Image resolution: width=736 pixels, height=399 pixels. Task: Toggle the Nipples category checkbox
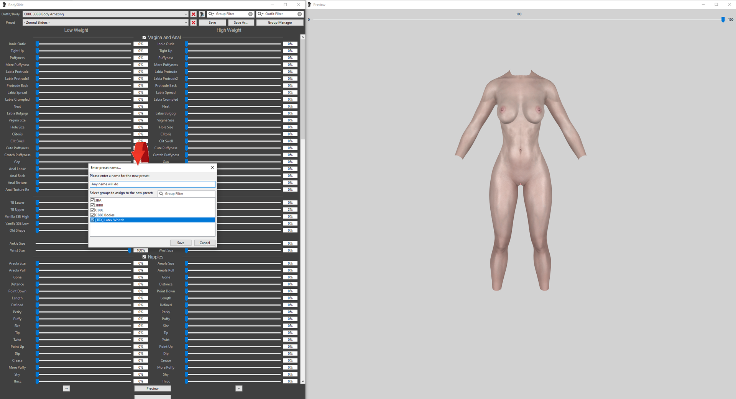click(144, 257)
